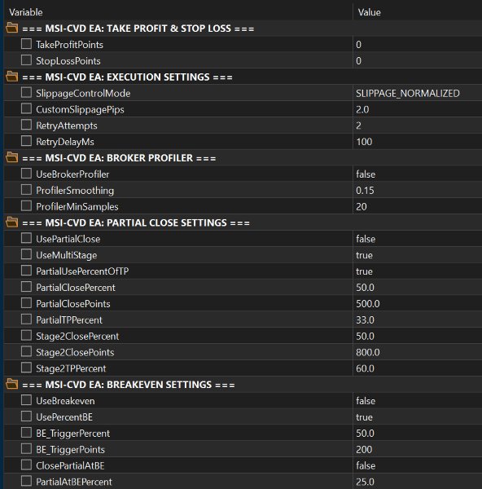The height and width of the screenshot is (489, 482).
Task: Check the CustomSlippagePips box
Action: [x=26, y=109]
